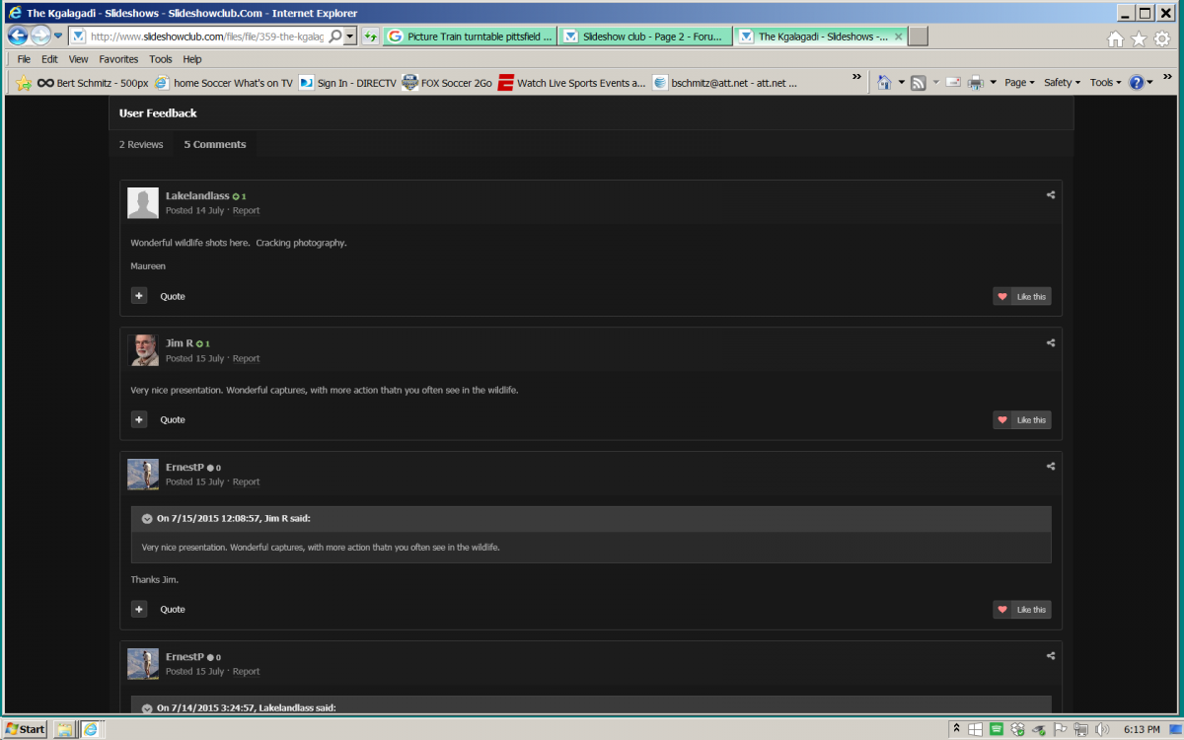This screenshot has height=740, width=1184.
Task: Like Jim R's comment
Action: click(x=1022, y=420)
